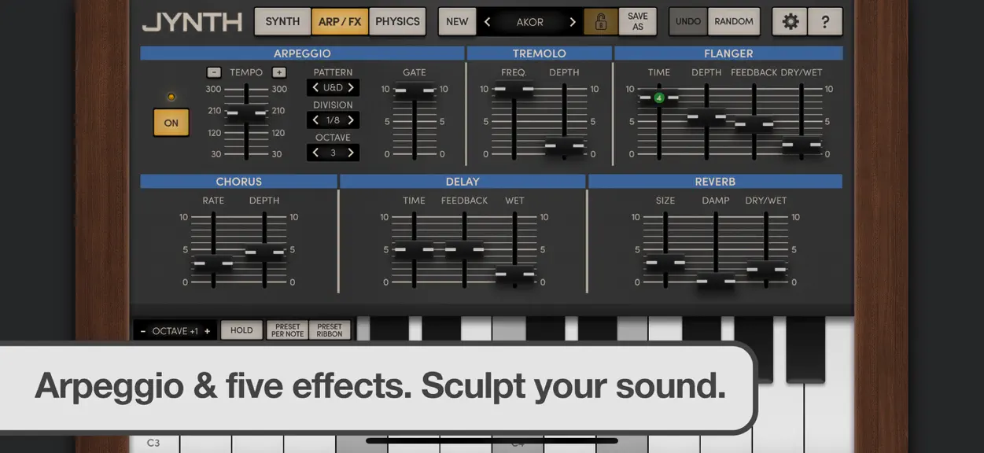Screen dimensions: 984x453
Task: Go to next preset with right arrow
Action: tap(572, 22)
